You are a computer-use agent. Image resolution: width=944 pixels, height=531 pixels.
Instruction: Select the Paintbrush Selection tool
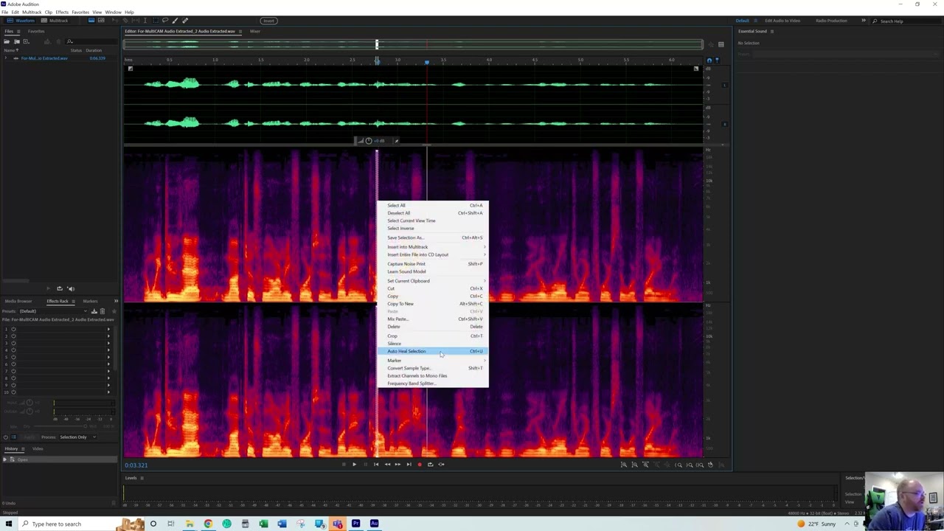coord(174,21)
